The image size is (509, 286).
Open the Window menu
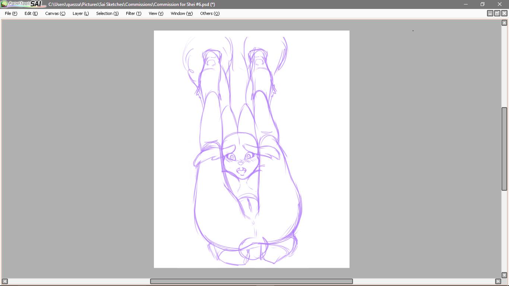point(181,13)
